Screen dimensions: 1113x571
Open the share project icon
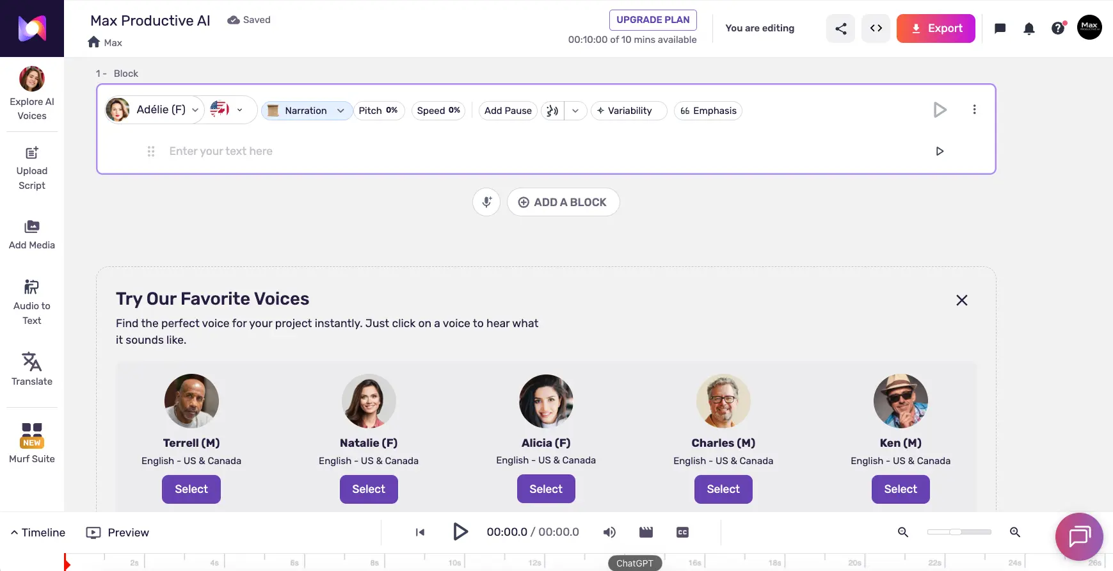point(840,28)
